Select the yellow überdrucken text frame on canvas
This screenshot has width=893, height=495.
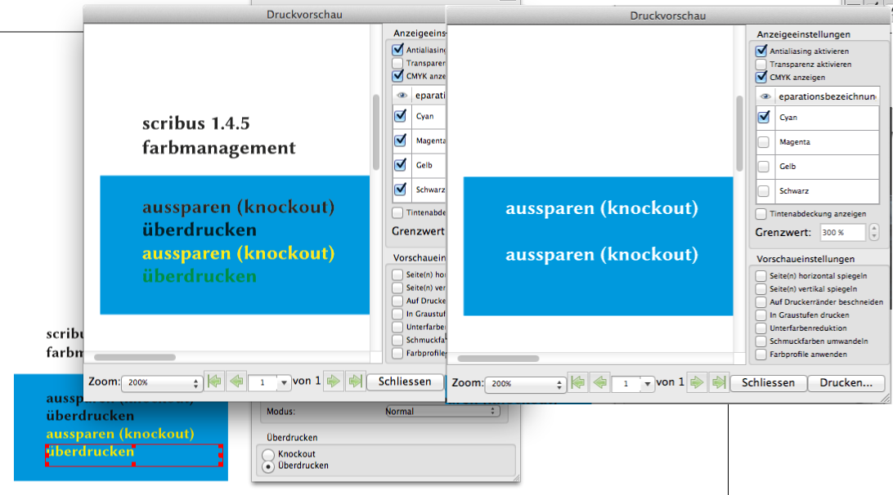tap(133, 454)
